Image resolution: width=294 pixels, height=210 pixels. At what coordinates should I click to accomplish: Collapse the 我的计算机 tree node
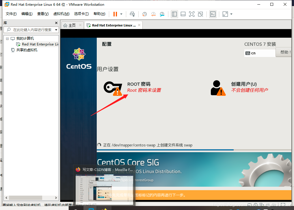[7, 39]
